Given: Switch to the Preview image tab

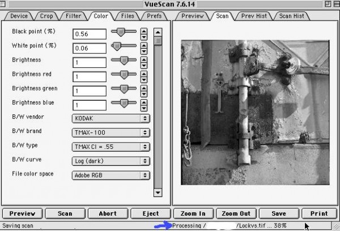Looking at the screenshot, I should click(192, 16).
